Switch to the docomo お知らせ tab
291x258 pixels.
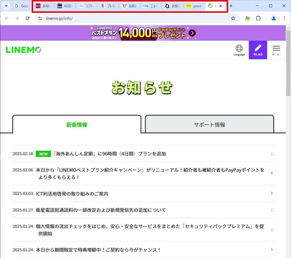[x=43, y=6]
